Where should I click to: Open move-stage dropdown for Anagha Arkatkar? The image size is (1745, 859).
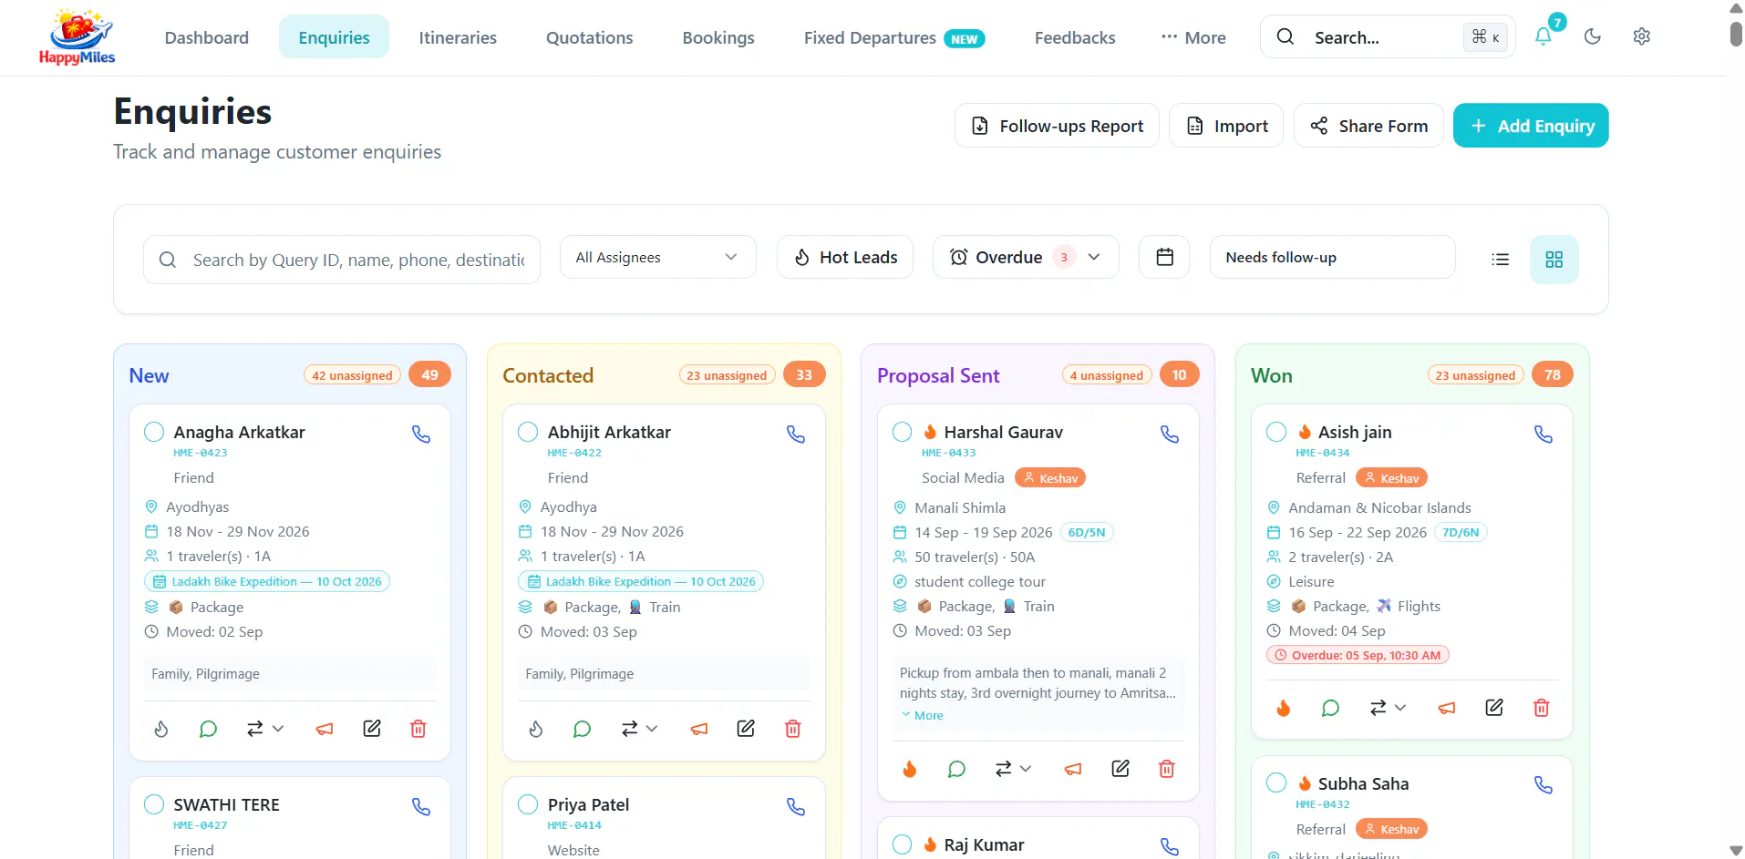point(265,729)
